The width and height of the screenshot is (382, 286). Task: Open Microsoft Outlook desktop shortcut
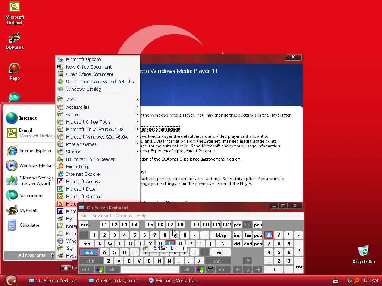[x=15, y=13]
